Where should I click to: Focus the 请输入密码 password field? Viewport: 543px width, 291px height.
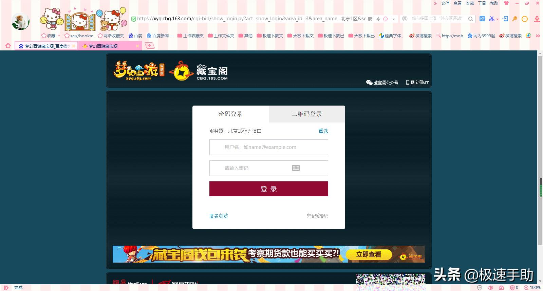(269, 168)
